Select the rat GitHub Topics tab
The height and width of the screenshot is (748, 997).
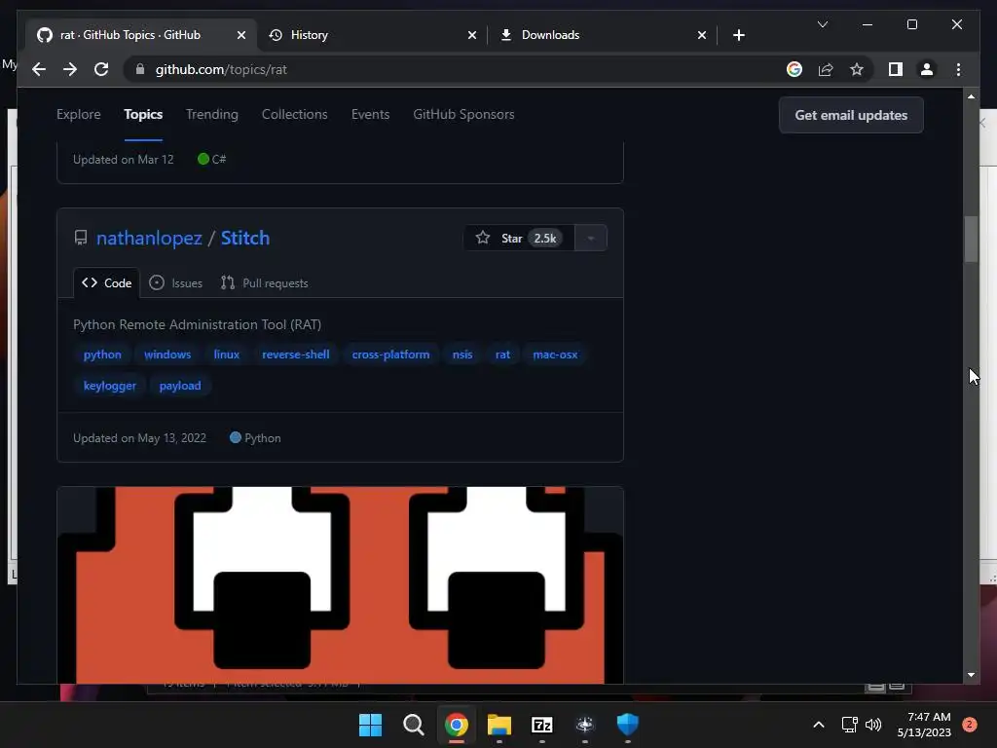click(x=140, y=35)
